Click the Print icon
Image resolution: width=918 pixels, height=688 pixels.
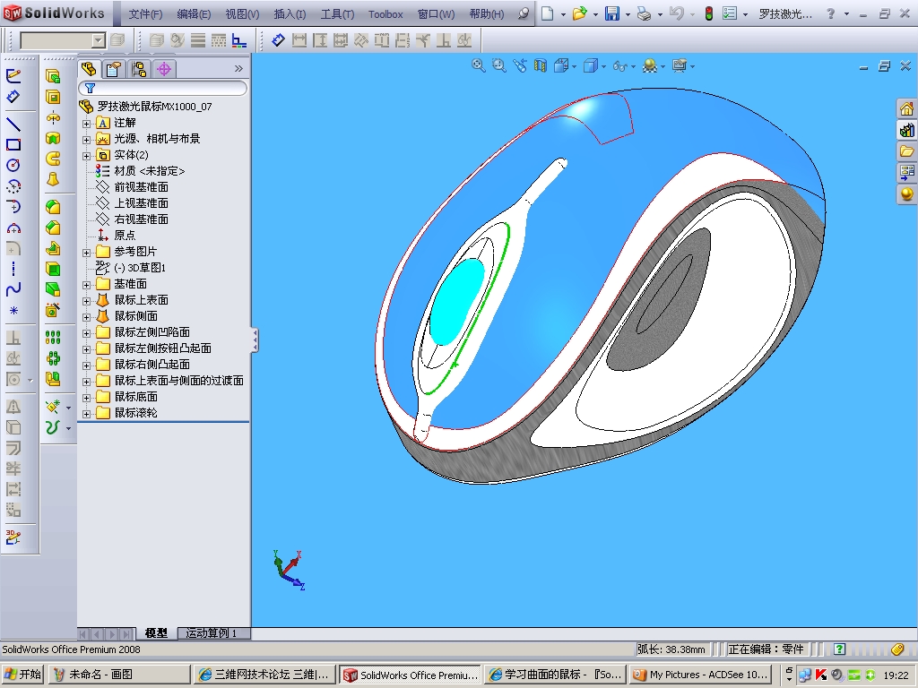click(x=644, y=13)
